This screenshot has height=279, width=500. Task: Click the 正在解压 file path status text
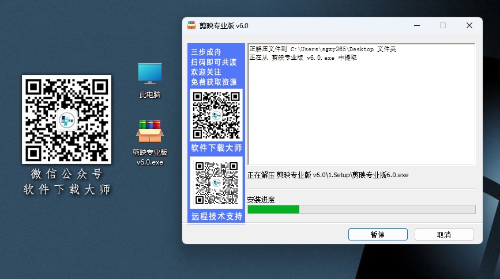(x=328, y=175)
